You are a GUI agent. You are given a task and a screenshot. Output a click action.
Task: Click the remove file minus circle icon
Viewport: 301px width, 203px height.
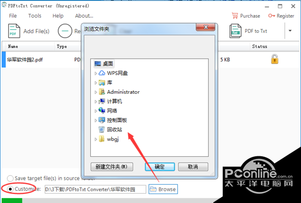[x=65, y=31]
